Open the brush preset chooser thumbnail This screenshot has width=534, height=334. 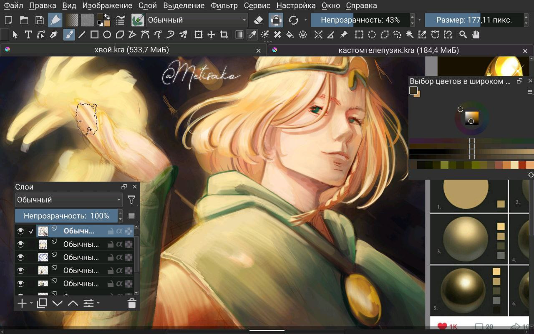138,20
